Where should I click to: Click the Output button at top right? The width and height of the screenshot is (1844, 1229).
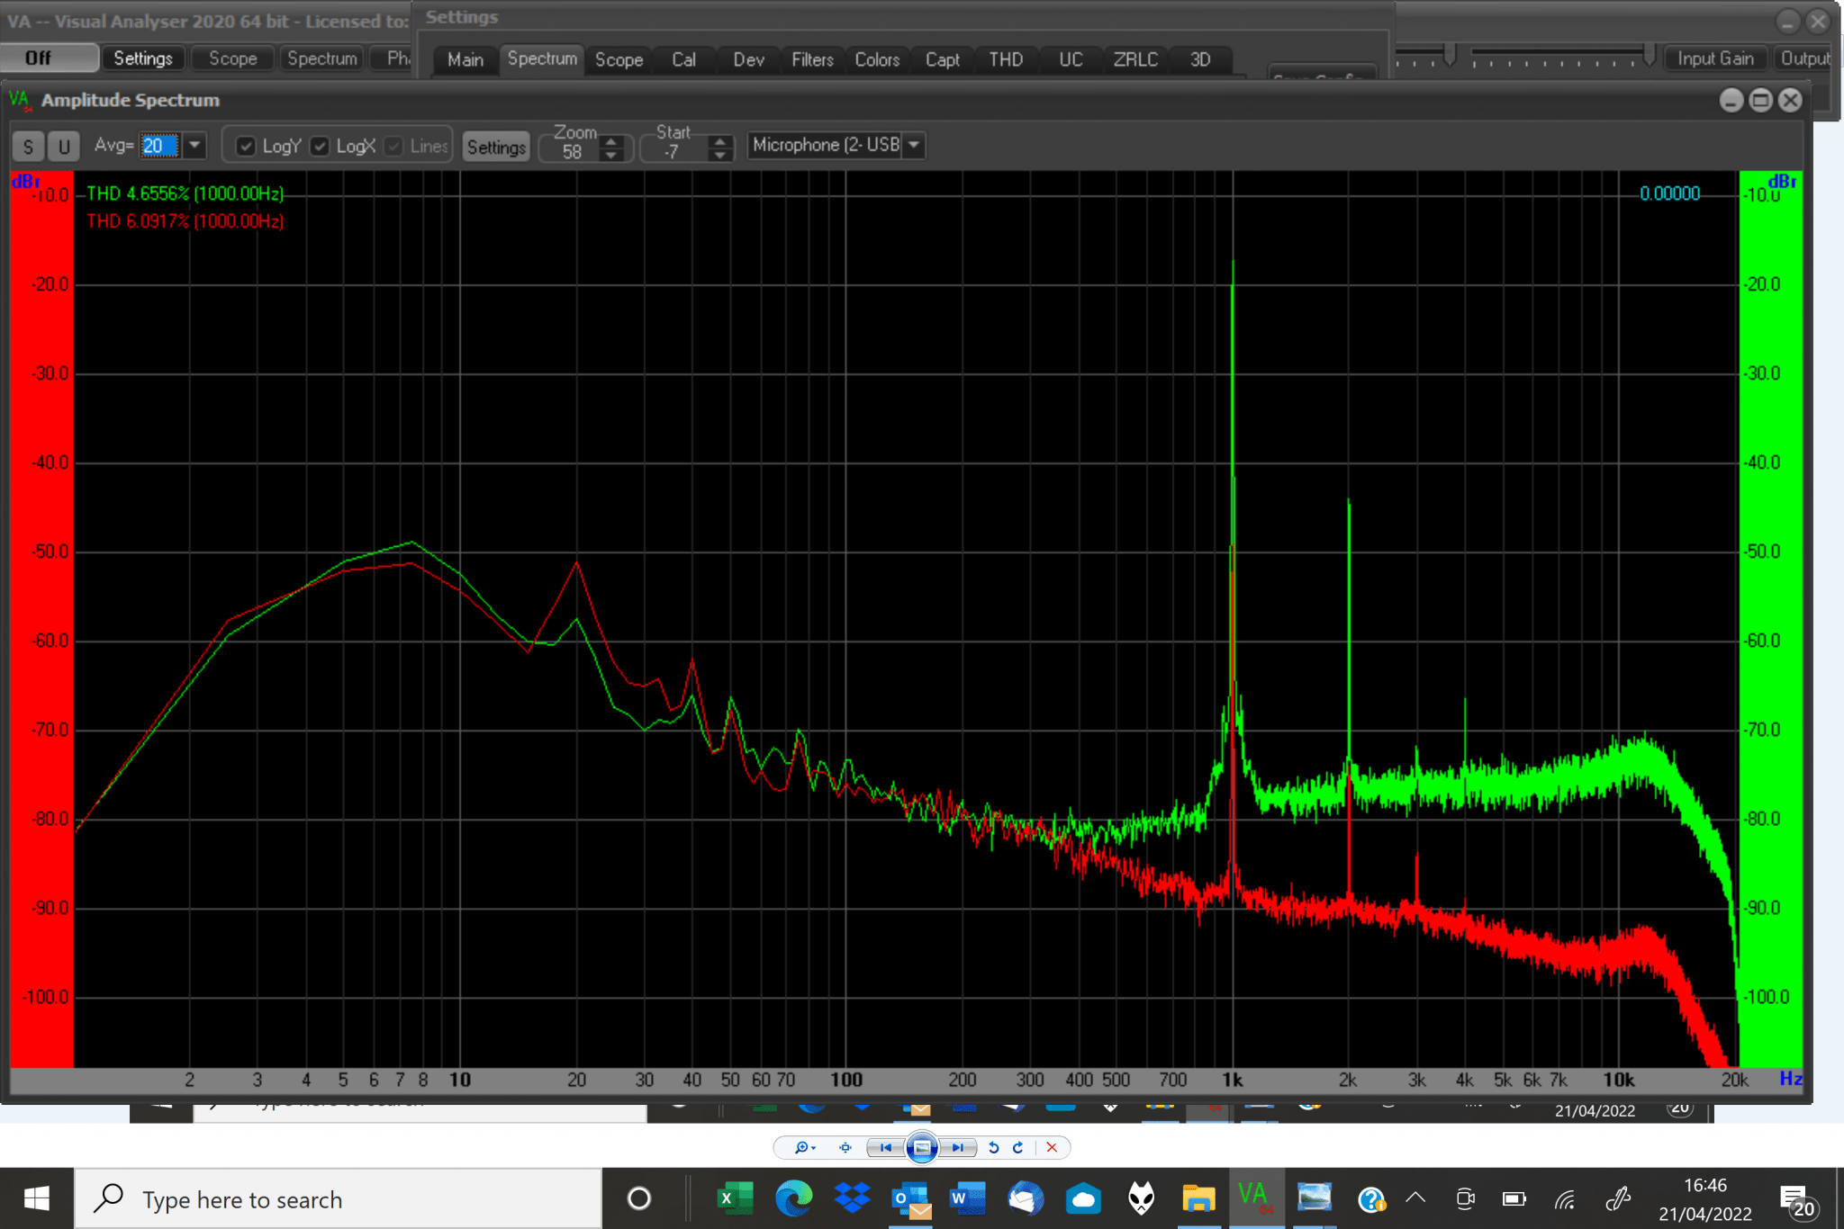1805,58
